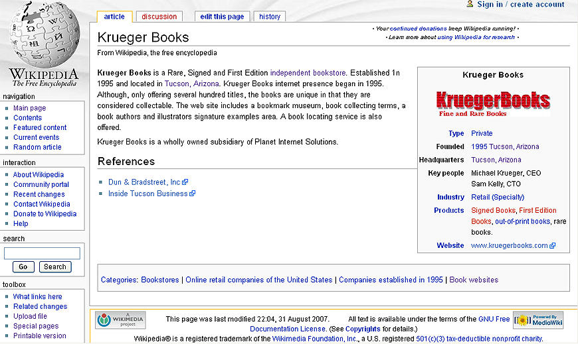Click the KruegerBooks logo image in infobox
Screen dimensions: 578x344
493,104
